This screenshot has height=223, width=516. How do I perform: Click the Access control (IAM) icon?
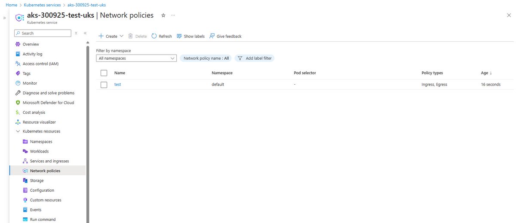coord(18,64)
